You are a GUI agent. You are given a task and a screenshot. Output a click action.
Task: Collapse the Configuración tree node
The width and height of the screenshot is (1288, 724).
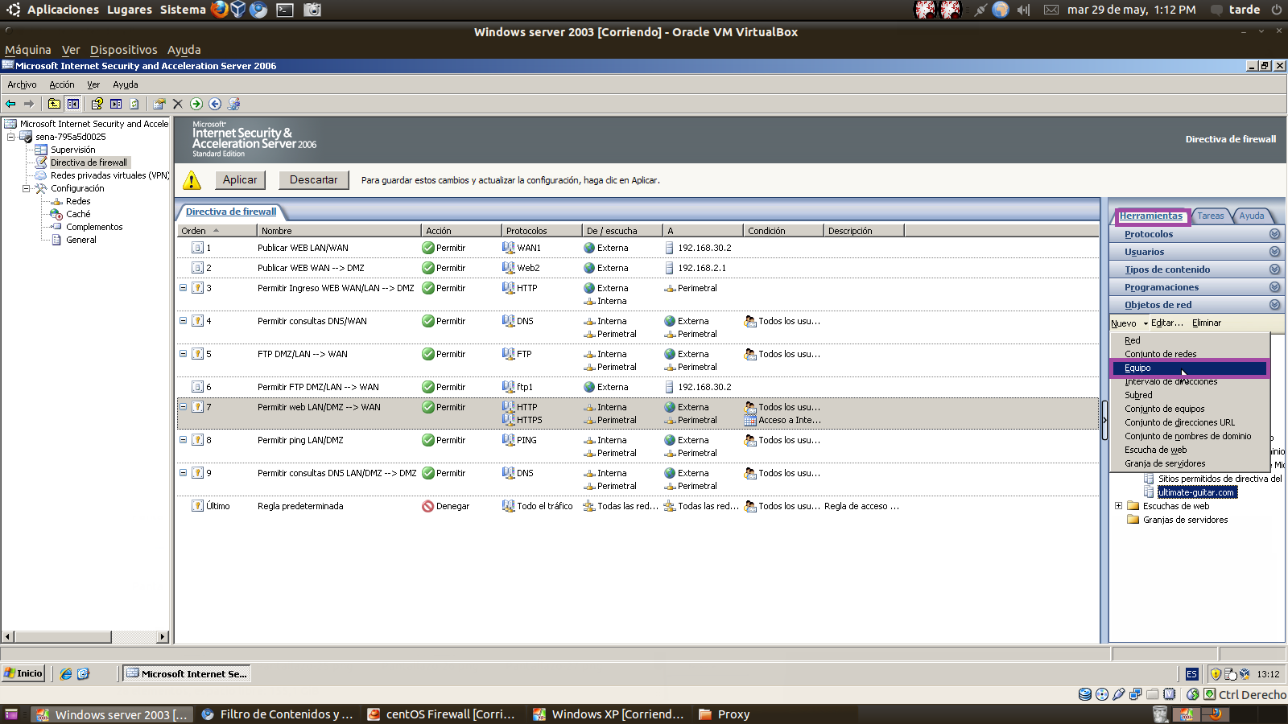point(27,188)
